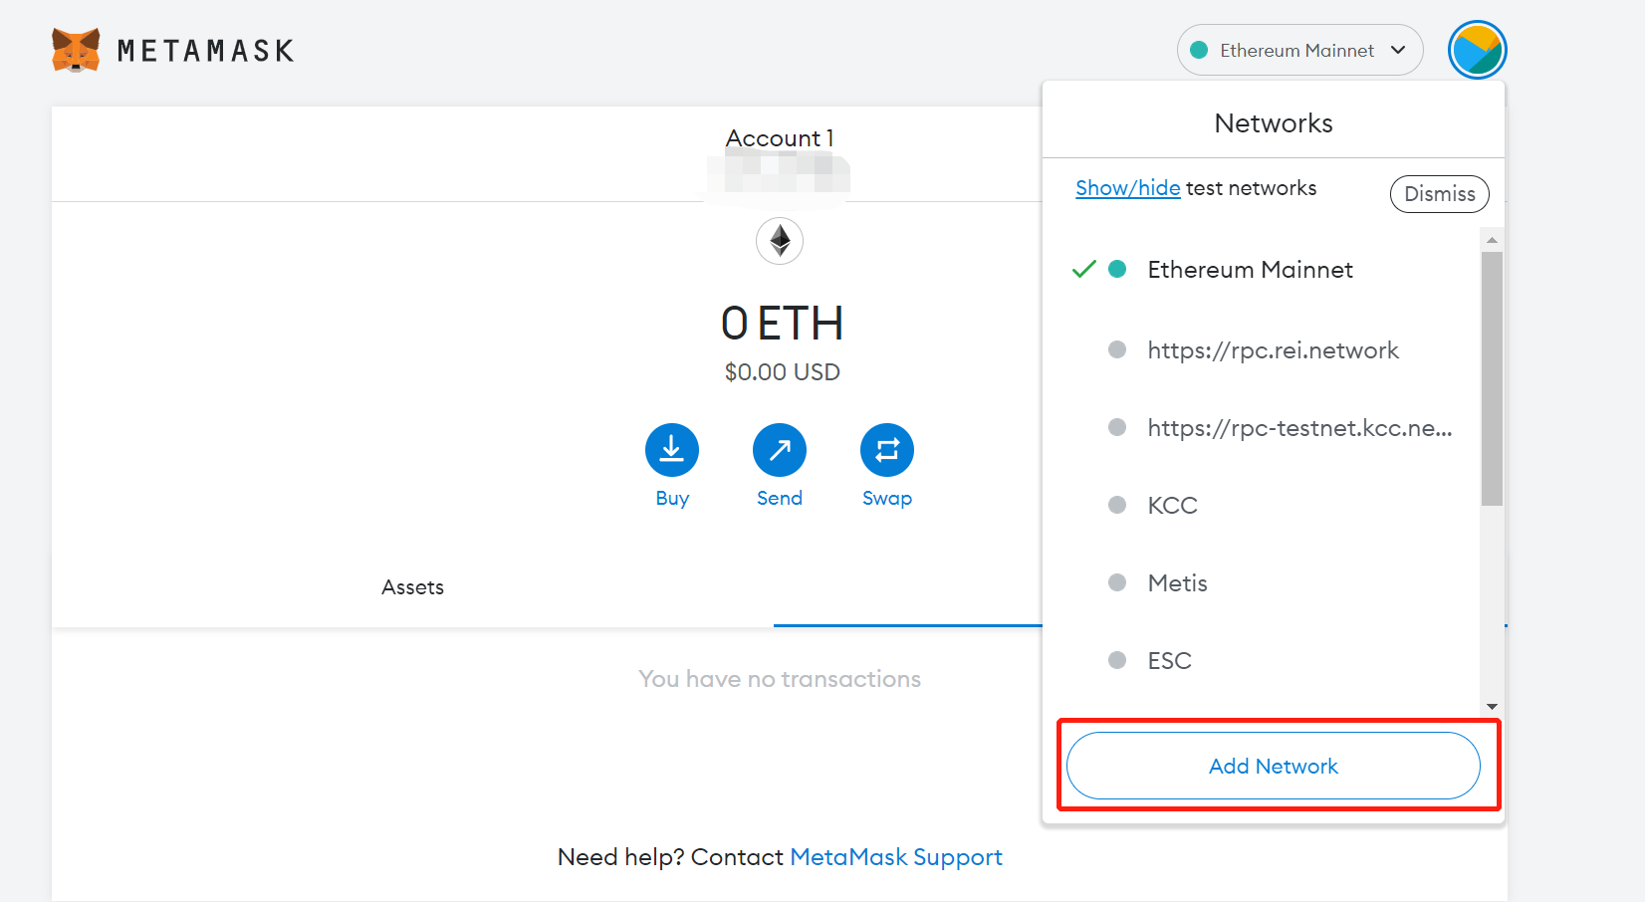Click the Networks panel heading
1645x902 pixels.
point(1273,123)
